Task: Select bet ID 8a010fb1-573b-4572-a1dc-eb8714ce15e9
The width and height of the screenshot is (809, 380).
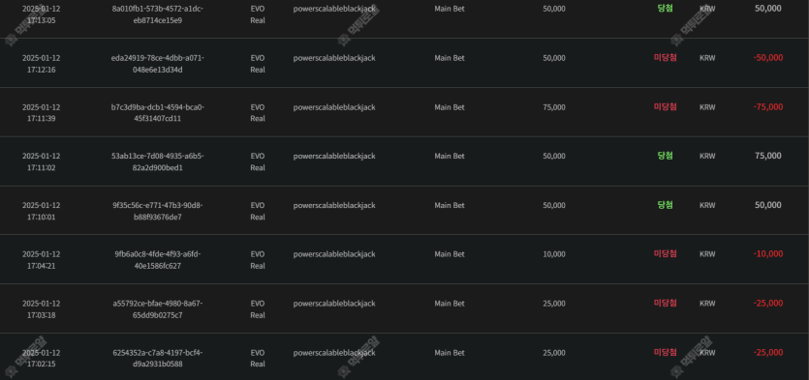Action: [157, 15]
